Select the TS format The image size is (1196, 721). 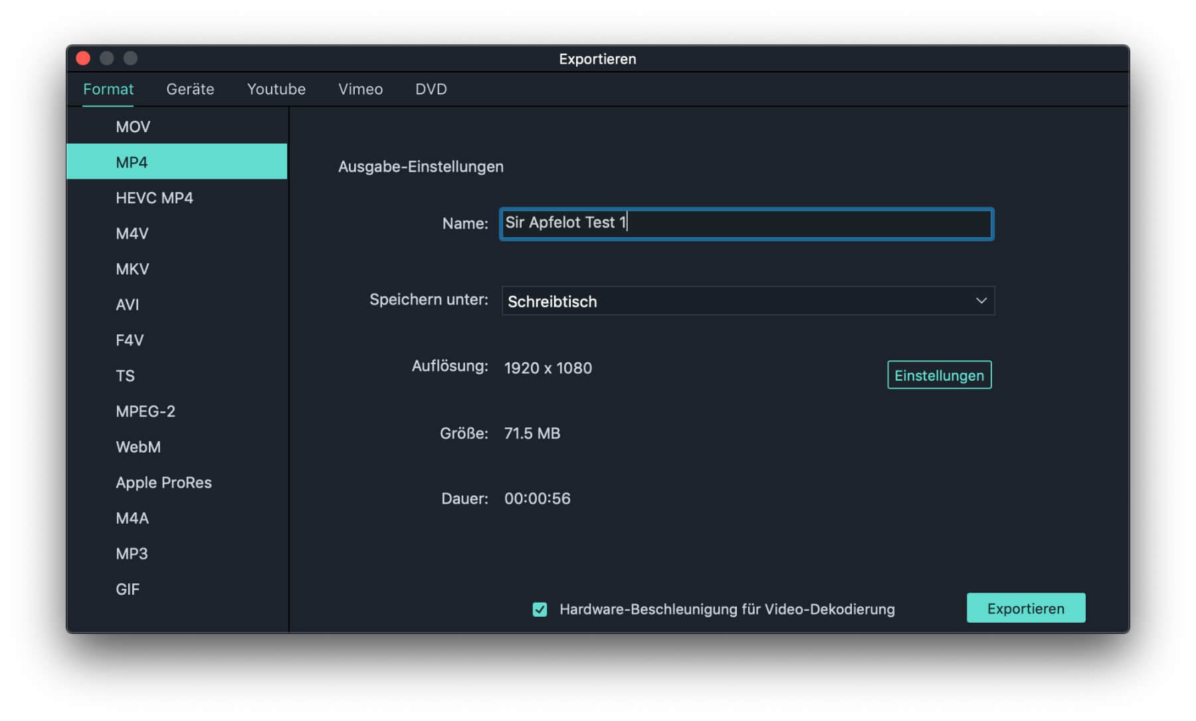(x=177, y=375)
